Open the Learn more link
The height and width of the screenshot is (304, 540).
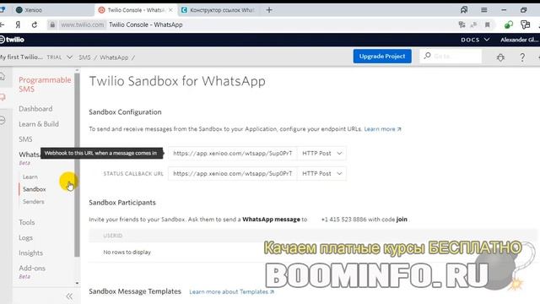[x=382, y=129]
